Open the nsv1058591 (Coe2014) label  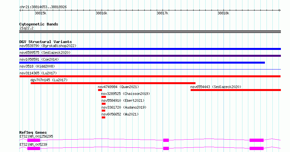click(39, 59)
